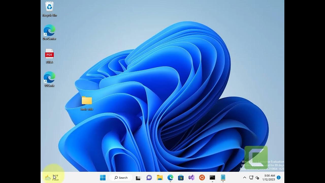Open the notification badge showing 2
The height and width of the screenshot is (183, 325).
tap(279, 177)
